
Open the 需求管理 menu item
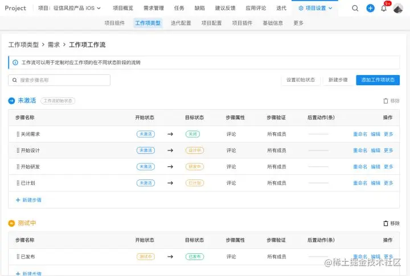[x=153, y=9]
